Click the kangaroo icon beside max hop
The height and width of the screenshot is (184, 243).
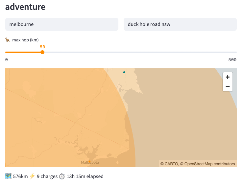[8, 40]
